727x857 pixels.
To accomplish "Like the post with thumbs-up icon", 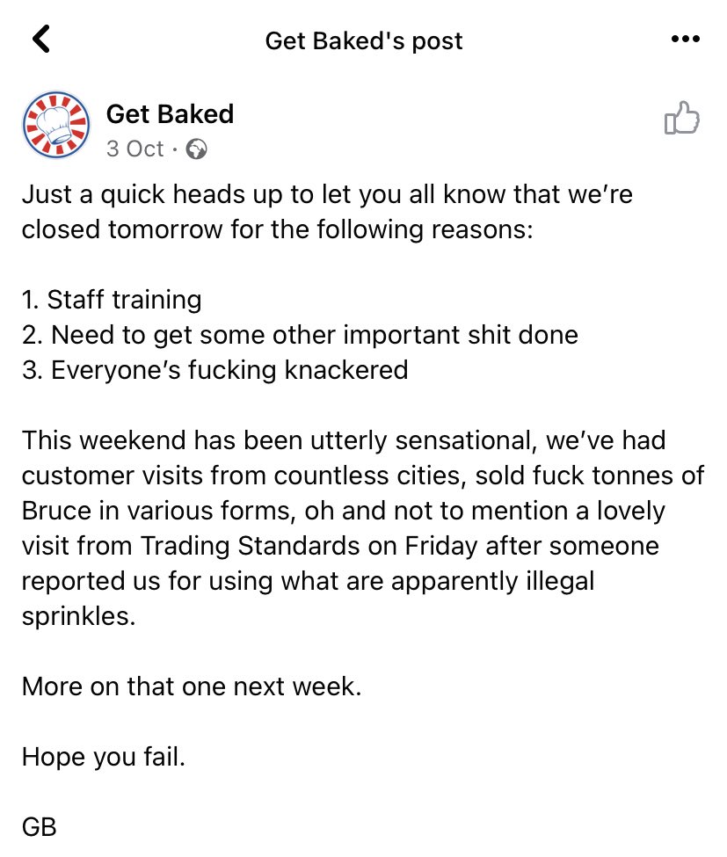I will coord(681,119).
